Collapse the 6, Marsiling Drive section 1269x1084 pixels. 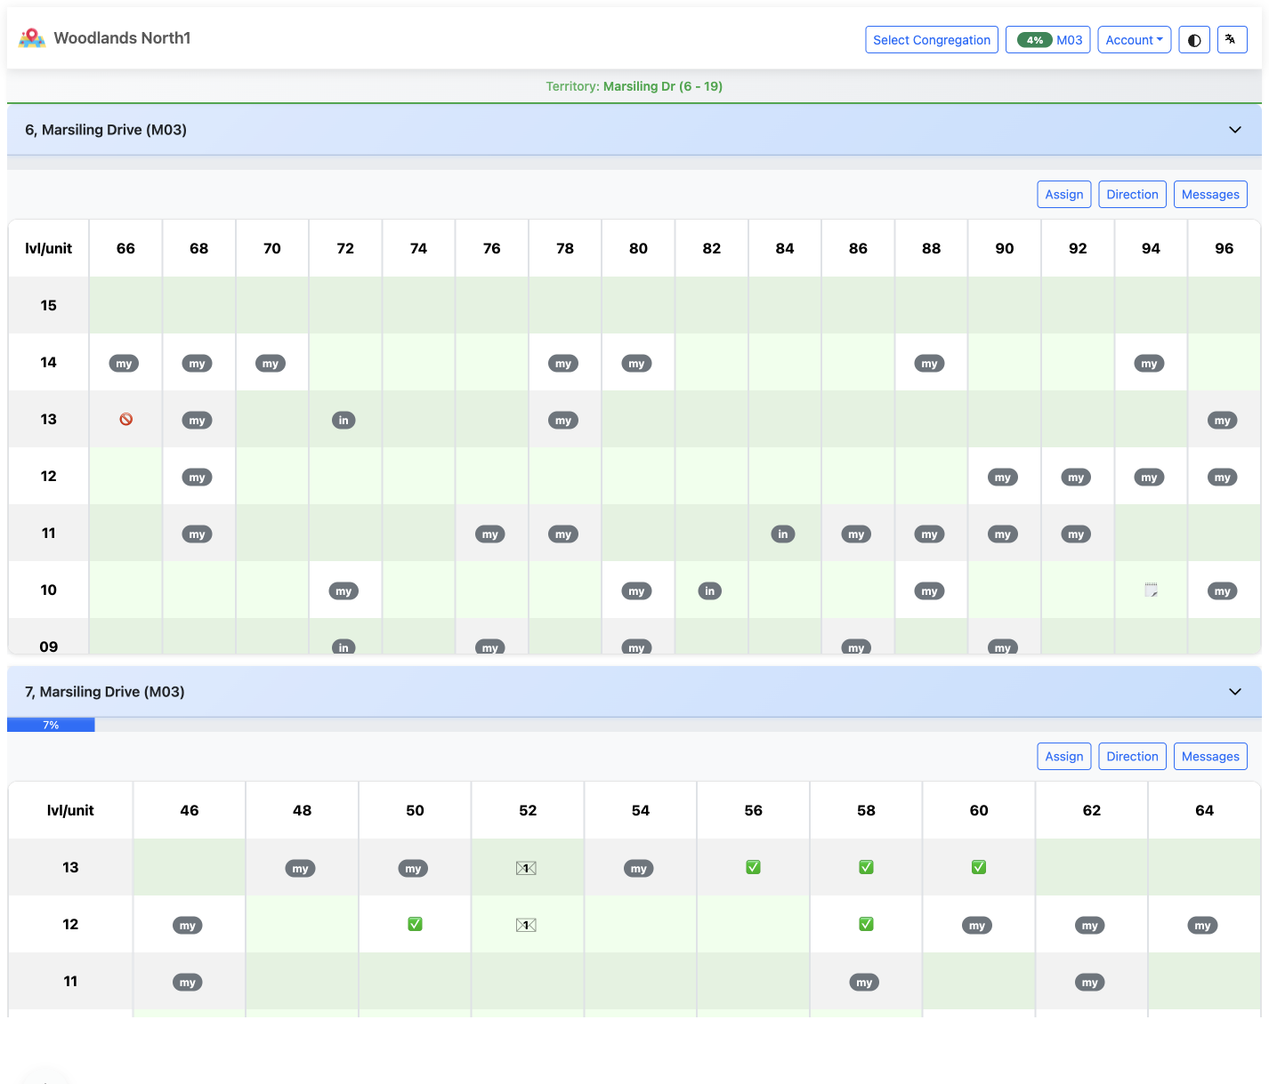[x=1235, y=129]
